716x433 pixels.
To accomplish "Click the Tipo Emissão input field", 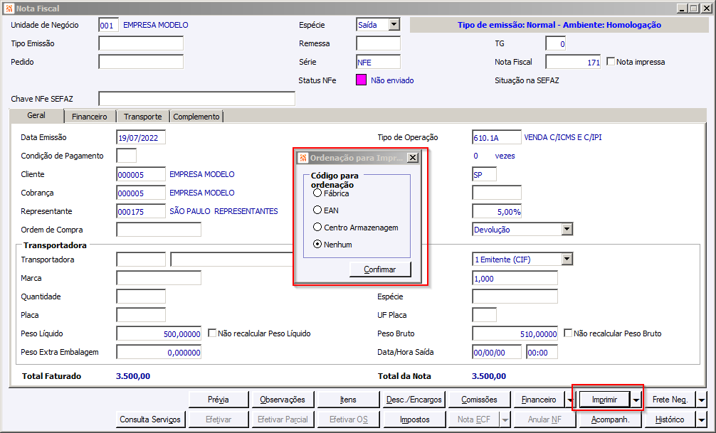I will point(141,43).
